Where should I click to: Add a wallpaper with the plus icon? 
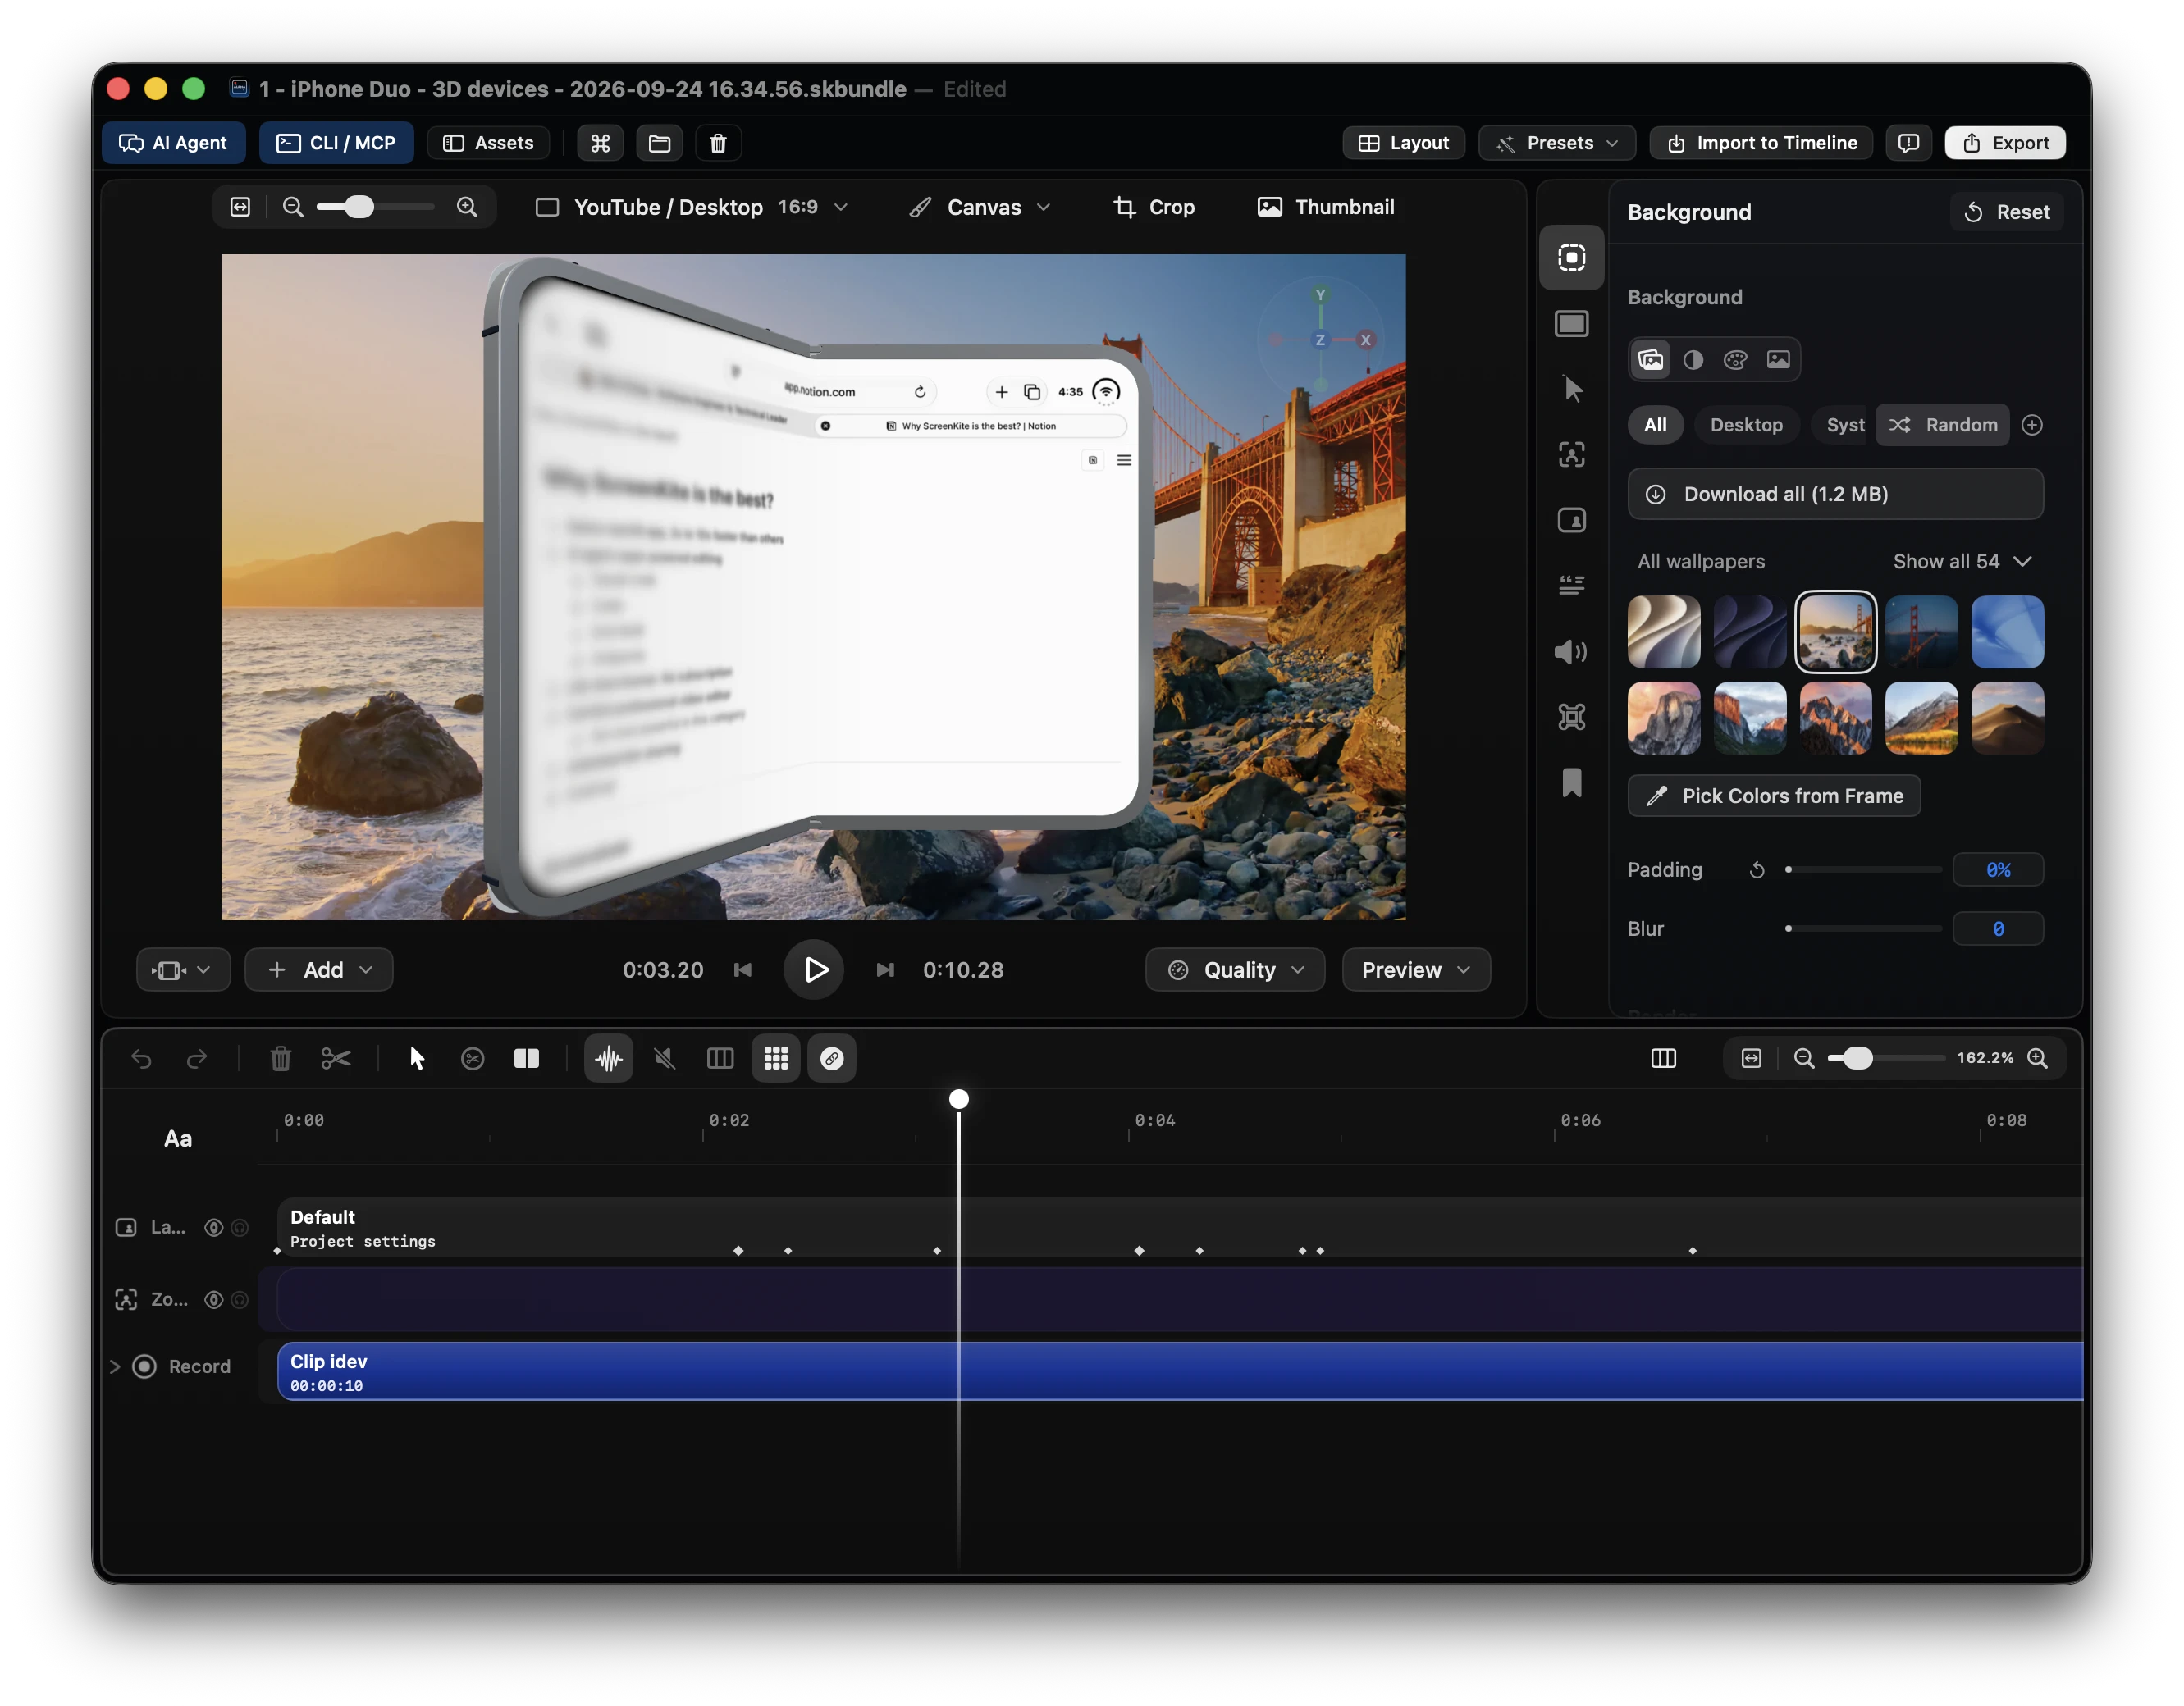point(2032,425)
